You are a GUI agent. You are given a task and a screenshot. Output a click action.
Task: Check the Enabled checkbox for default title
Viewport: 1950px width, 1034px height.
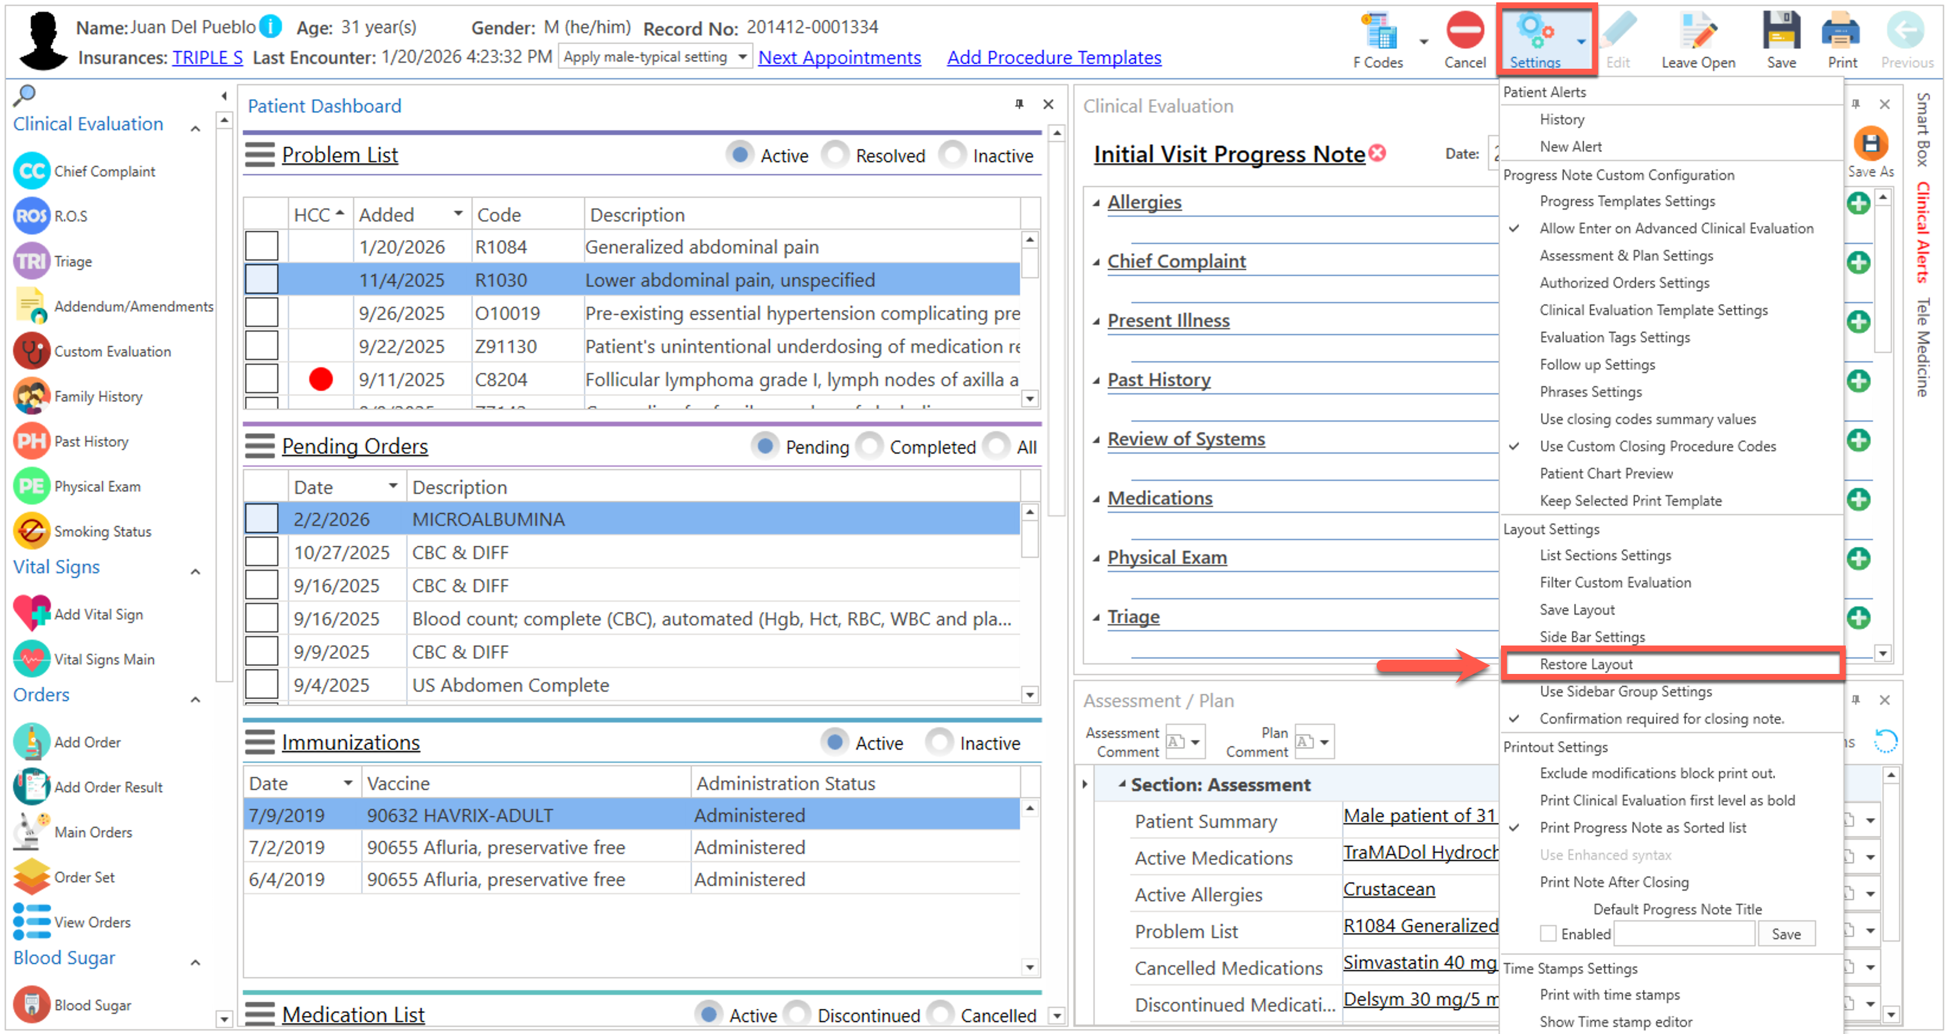tap(1549, 933)
